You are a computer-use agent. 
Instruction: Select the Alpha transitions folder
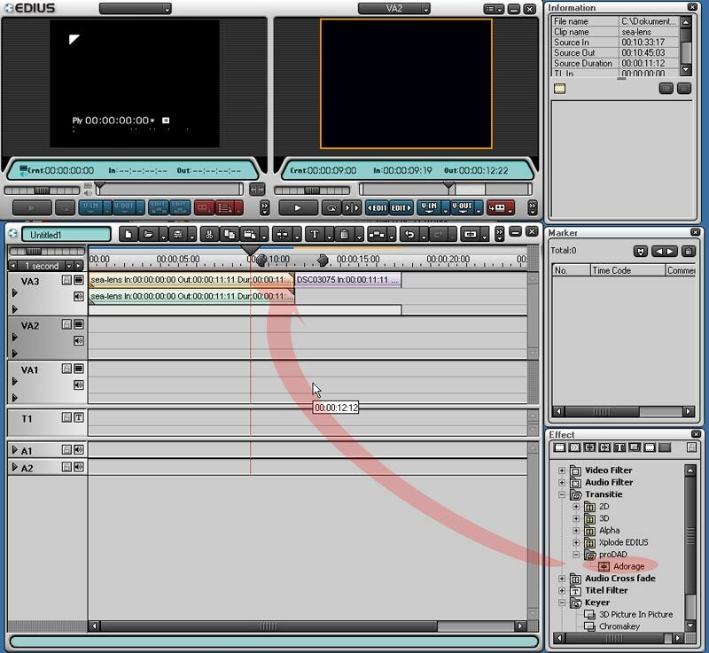[609, 531]
